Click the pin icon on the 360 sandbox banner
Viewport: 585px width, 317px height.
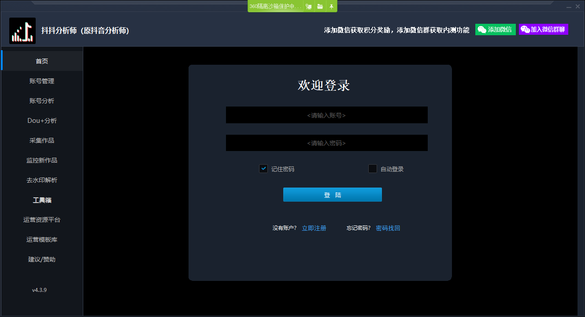click(x=331, y=6)
